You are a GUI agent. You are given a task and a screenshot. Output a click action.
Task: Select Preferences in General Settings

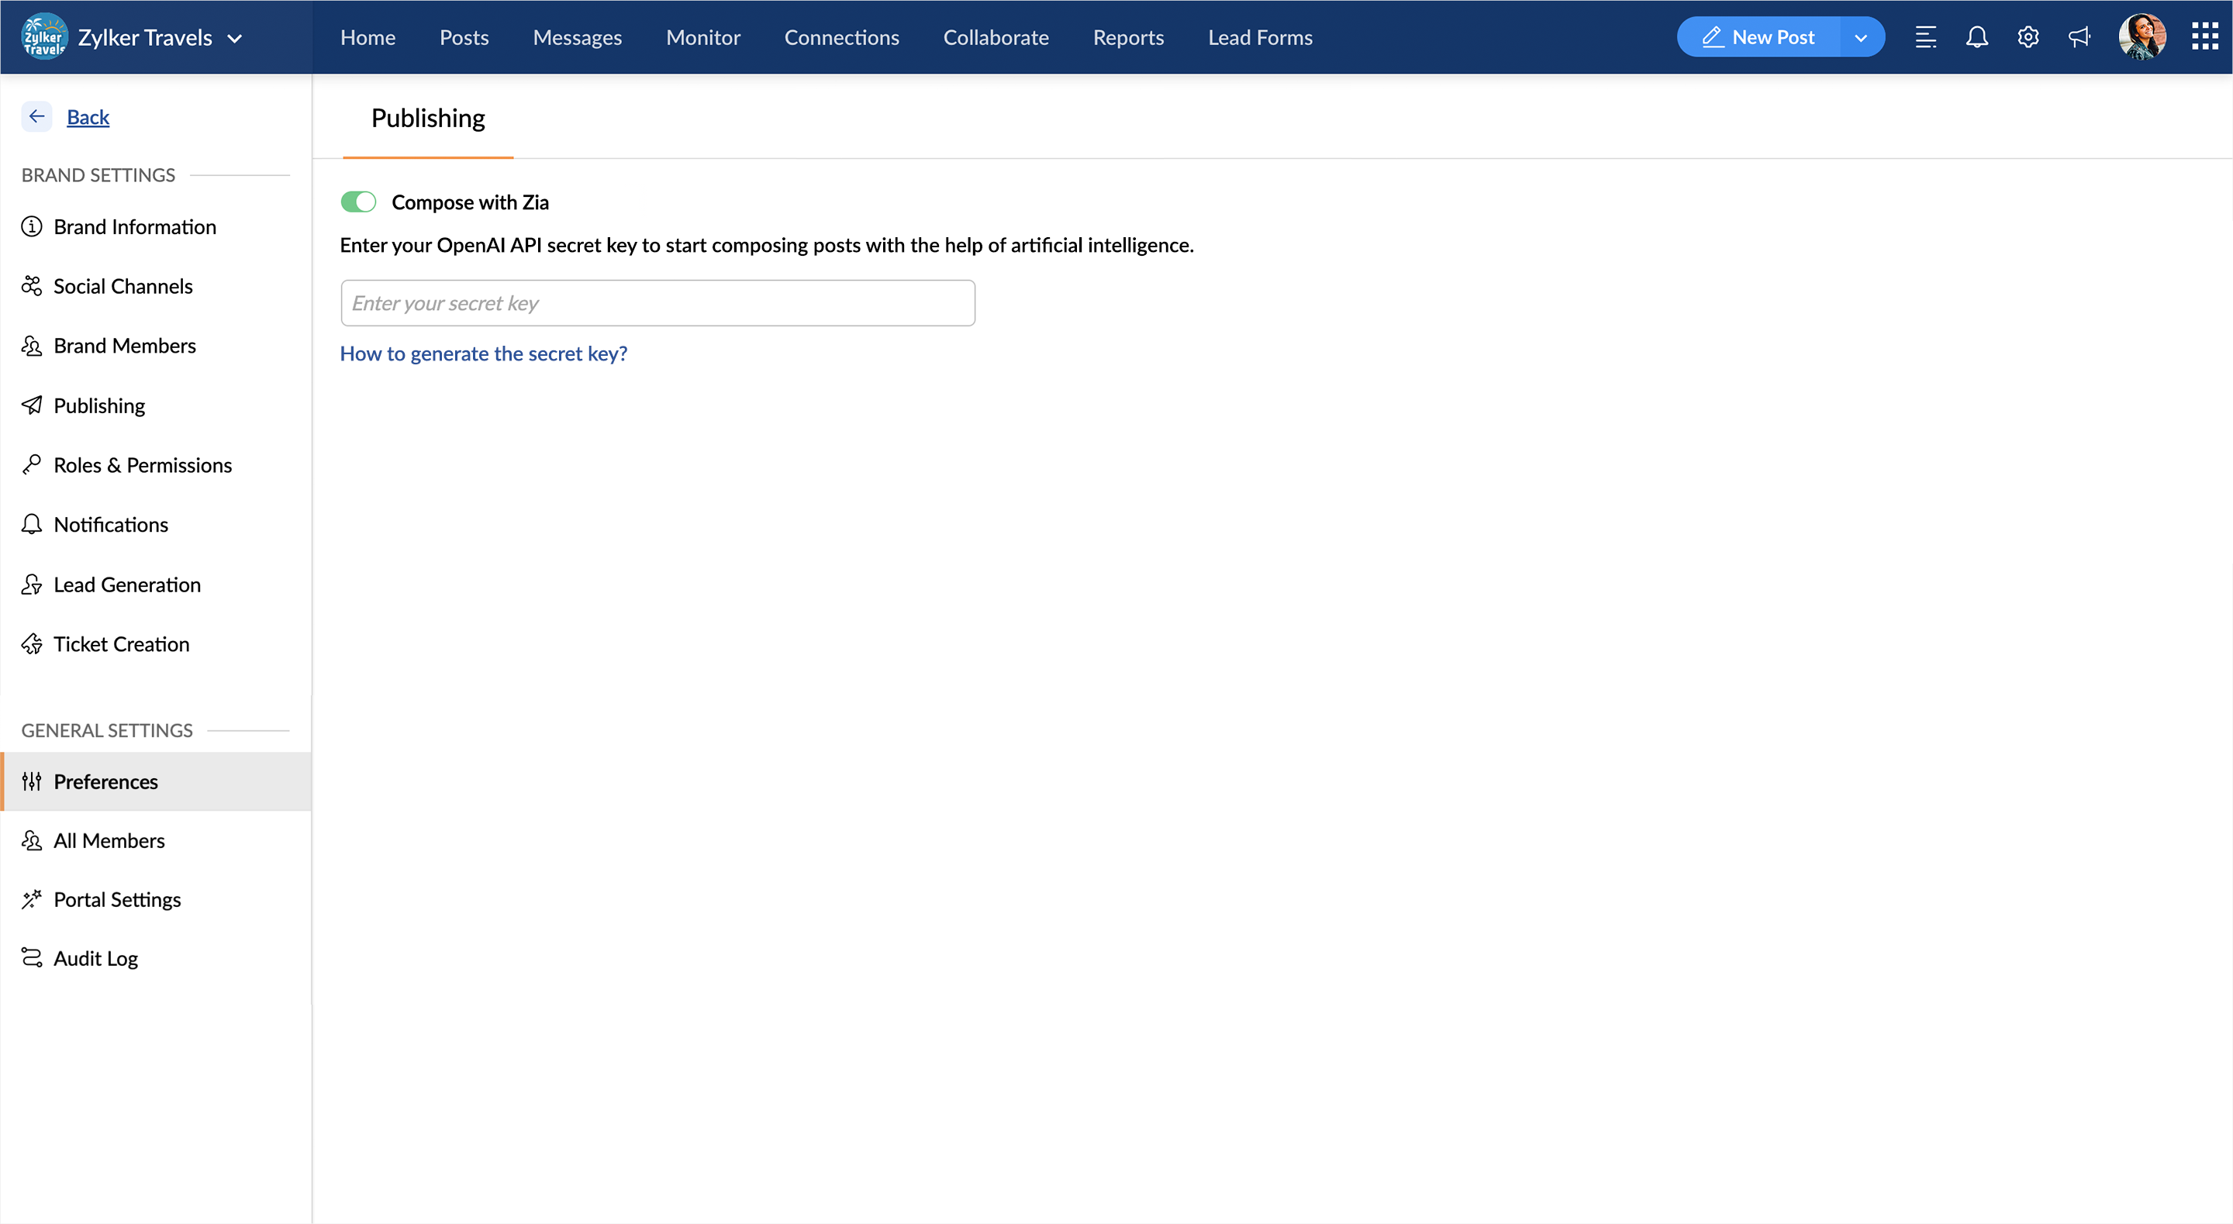156,781
